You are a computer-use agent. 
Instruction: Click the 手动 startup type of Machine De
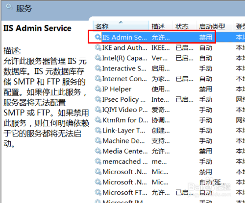click(205, 141)
